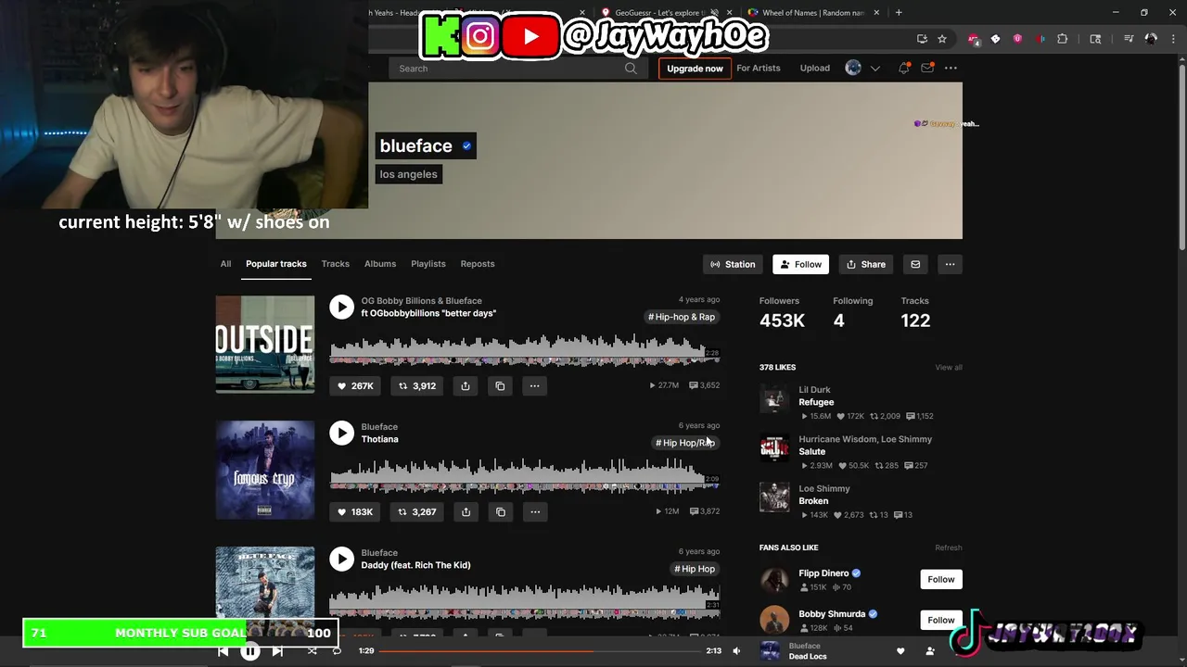
Task: Mute the player volume
Action: pyautogui.click(x=736, y=651)
